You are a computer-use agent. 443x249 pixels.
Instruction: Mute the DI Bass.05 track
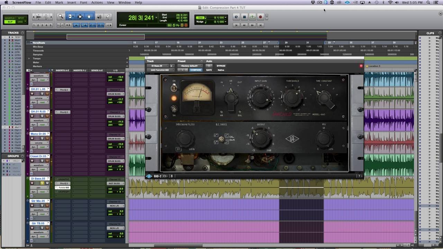pyautogui.click(x=47, y=183)
